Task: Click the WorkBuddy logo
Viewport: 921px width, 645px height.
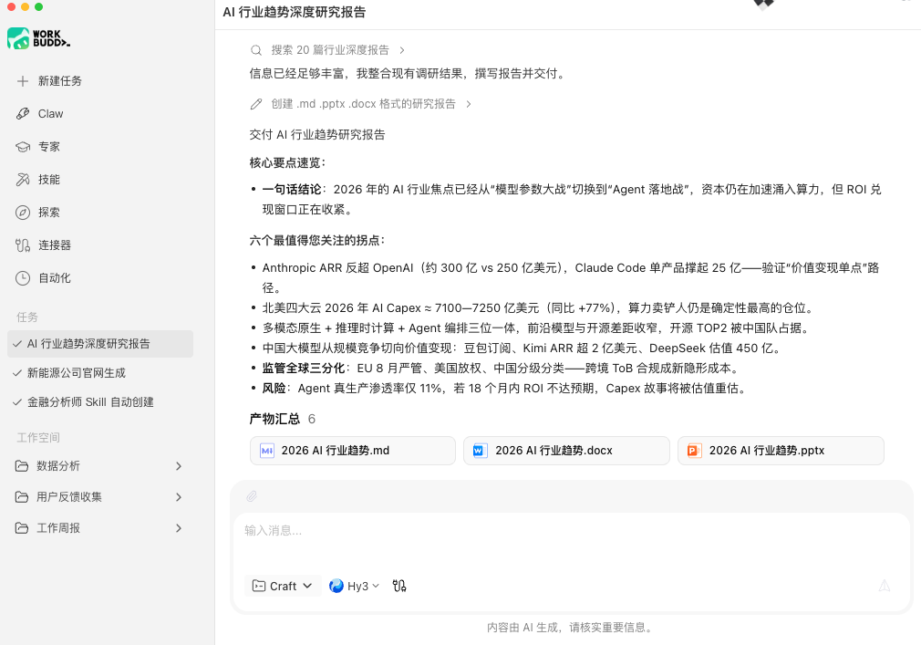Action: (x=39, y=38)
